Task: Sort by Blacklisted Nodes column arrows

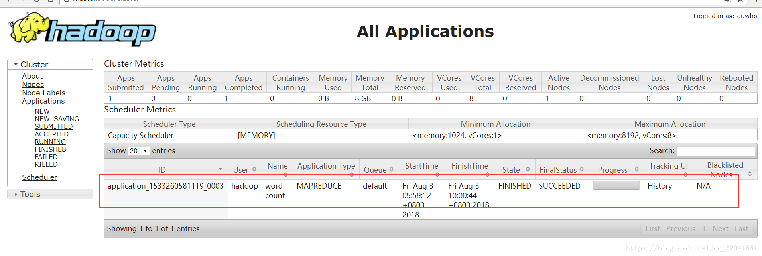Action: (750, 174)
